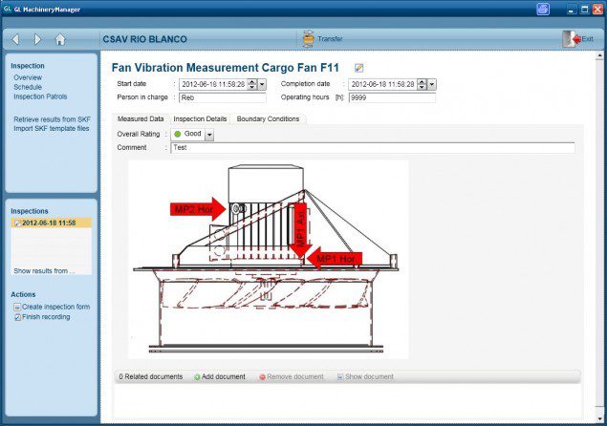The width and height of the screenshot is (607, 426).
Task: Open the Home icon
Action: coord(60,39)
